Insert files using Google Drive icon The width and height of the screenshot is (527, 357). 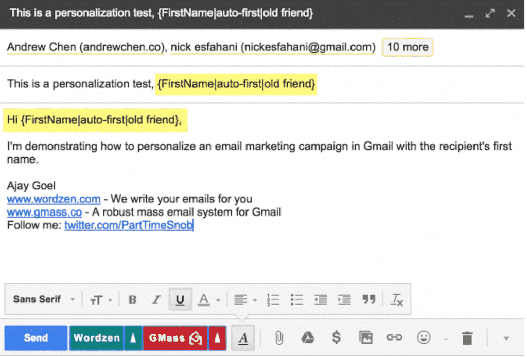click(307, 338)
